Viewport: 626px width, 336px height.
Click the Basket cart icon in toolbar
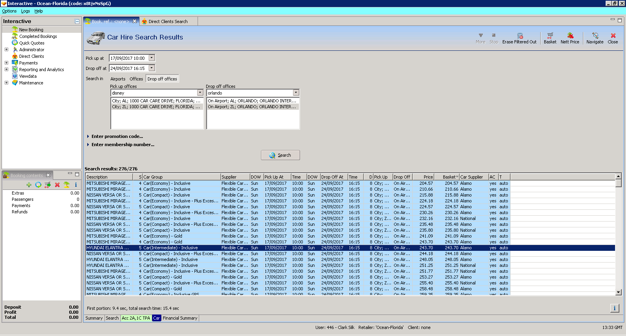550,36
